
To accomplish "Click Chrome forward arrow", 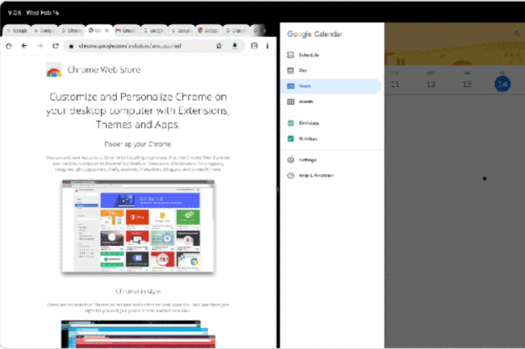I will (x=40, y=46).
